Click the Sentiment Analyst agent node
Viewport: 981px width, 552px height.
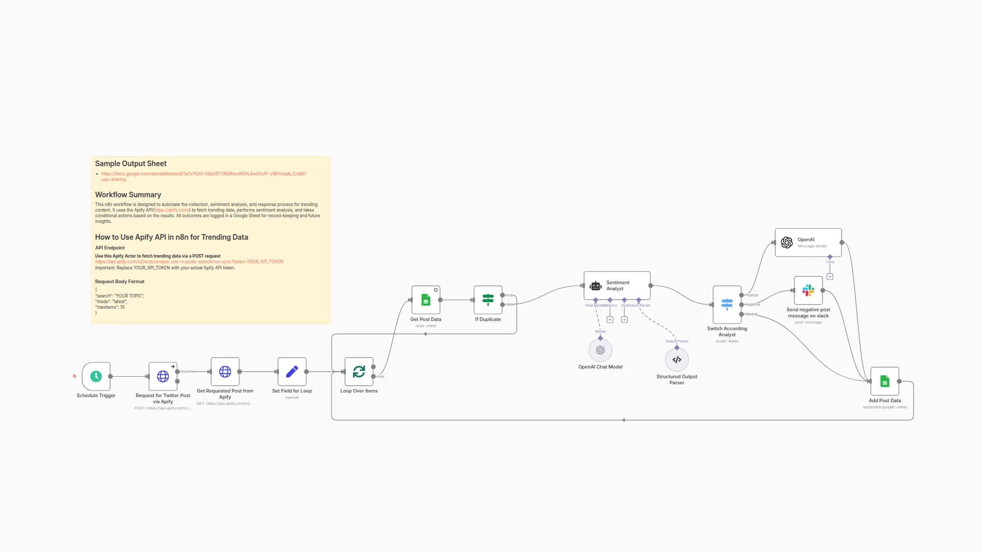coord(617,286)
